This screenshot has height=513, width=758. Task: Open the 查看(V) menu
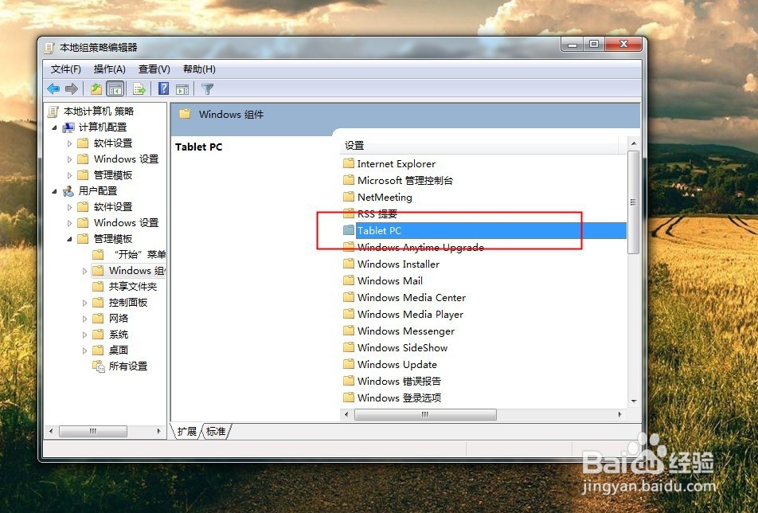(x=154, y=69)
